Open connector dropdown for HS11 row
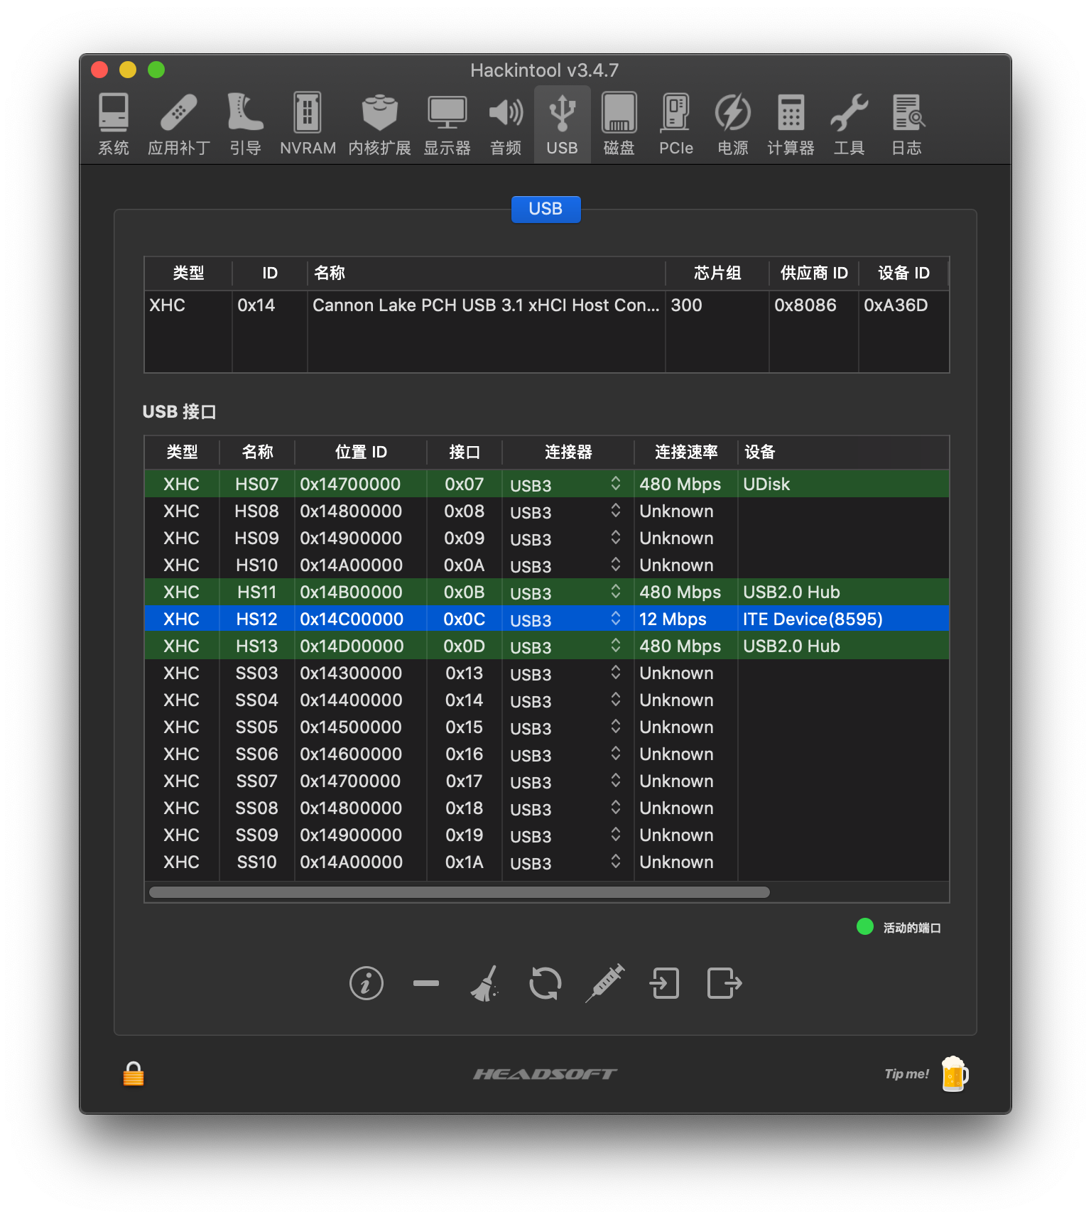Viewport: 1091px width, 1219px height. [x=616, y=592]
